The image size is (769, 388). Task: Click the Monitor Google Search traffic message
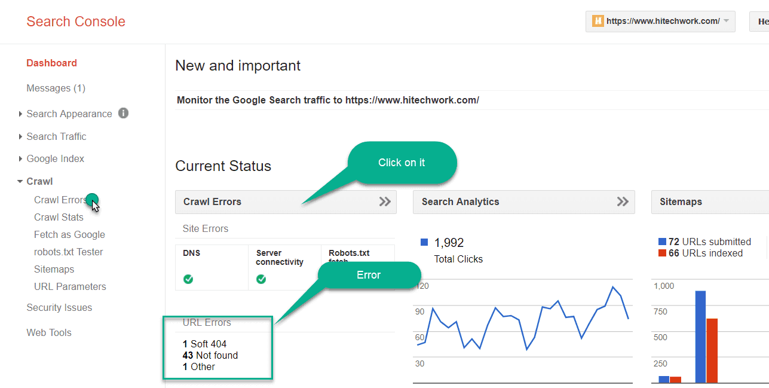[328, 100]
